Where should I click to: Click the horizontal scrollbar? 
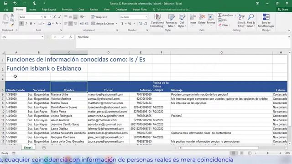pyautogui.click(x=220, y=148)
